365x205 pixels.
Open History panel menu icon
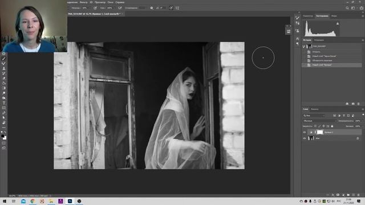click(363, 40)
